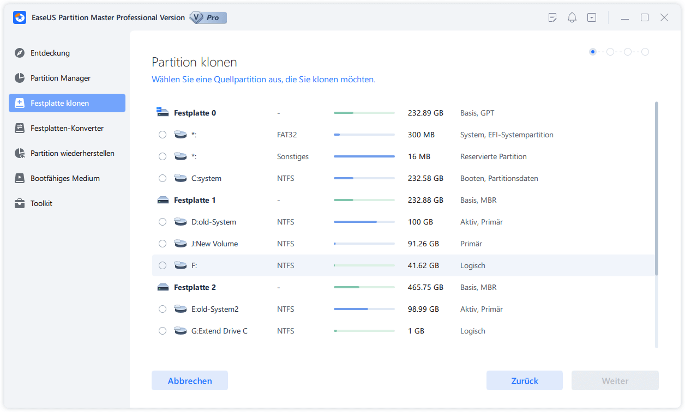This screenshot has width=685, height=412.
Task: Click the 465.75 GB size value
Action: tap(425, 287)
